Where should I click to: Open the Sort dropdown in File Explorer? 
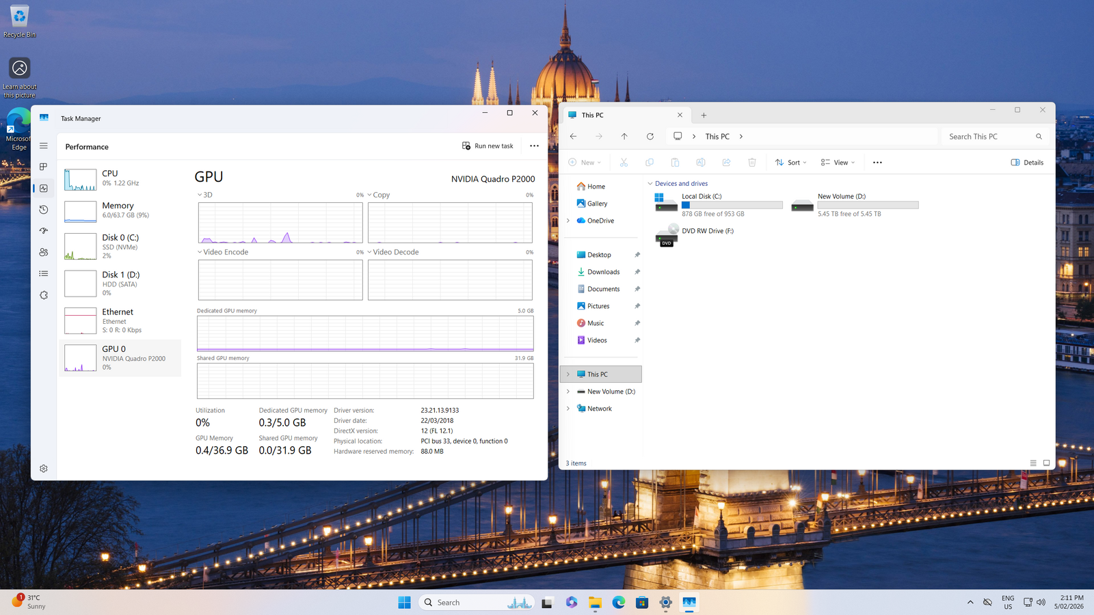point(791,163)
